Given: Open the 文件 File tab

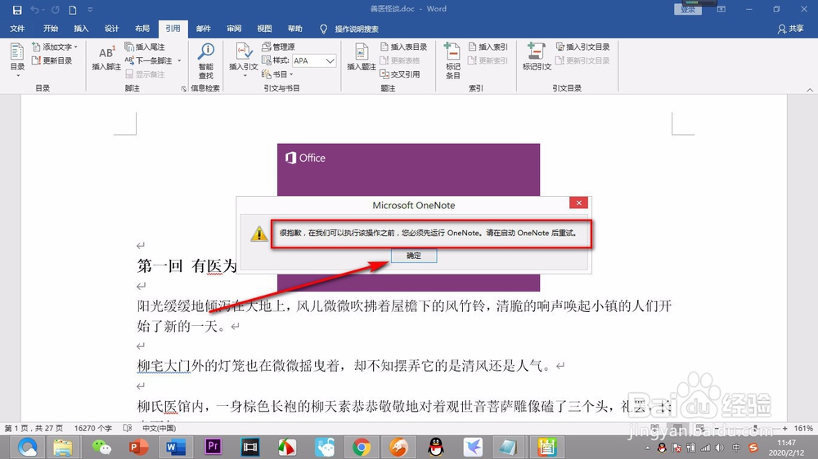Looking at the screenshot, I should pos(17,29).
